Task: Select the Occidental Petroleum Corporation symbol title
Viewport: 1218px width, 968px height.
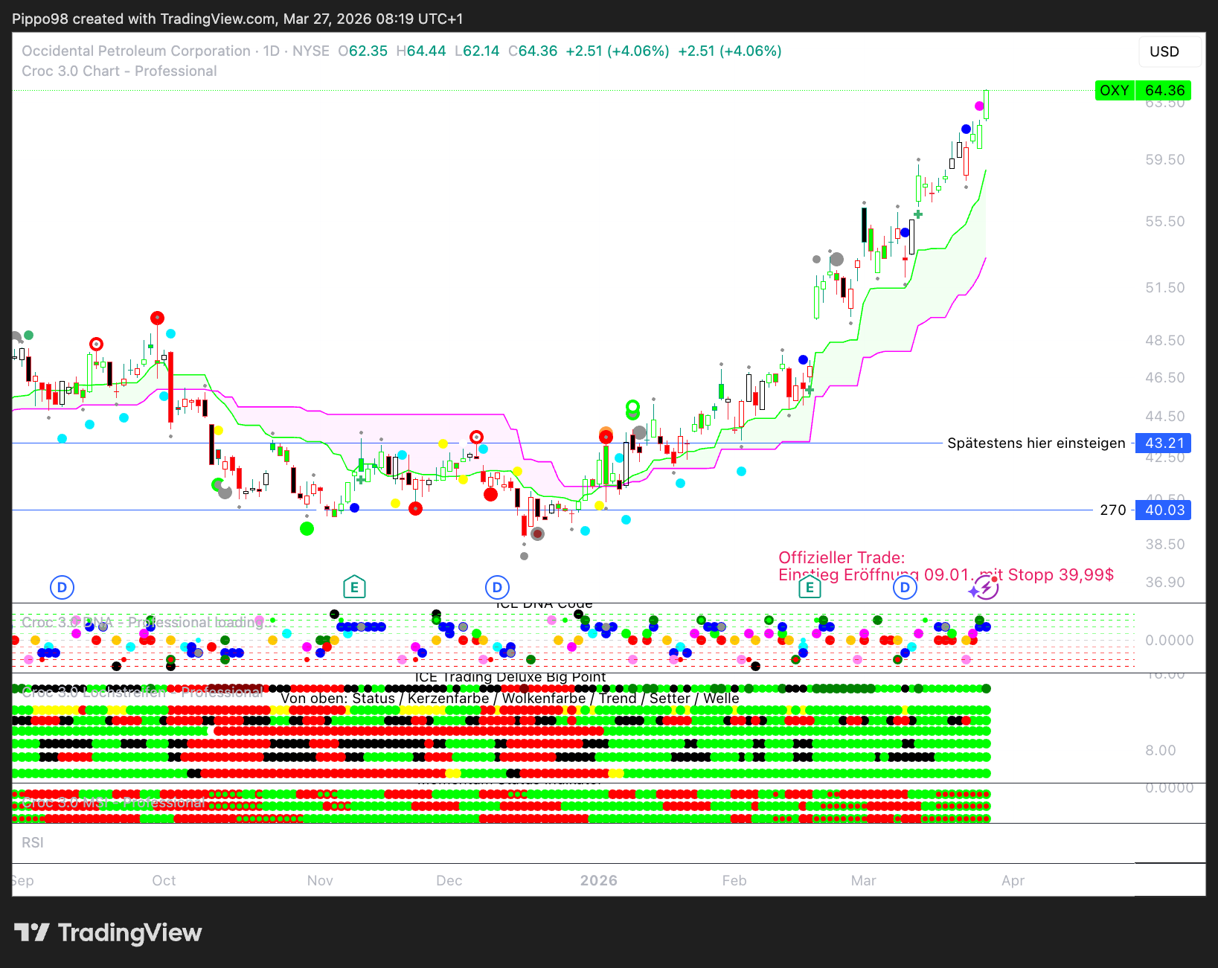Action: click(x=136, y=51)
